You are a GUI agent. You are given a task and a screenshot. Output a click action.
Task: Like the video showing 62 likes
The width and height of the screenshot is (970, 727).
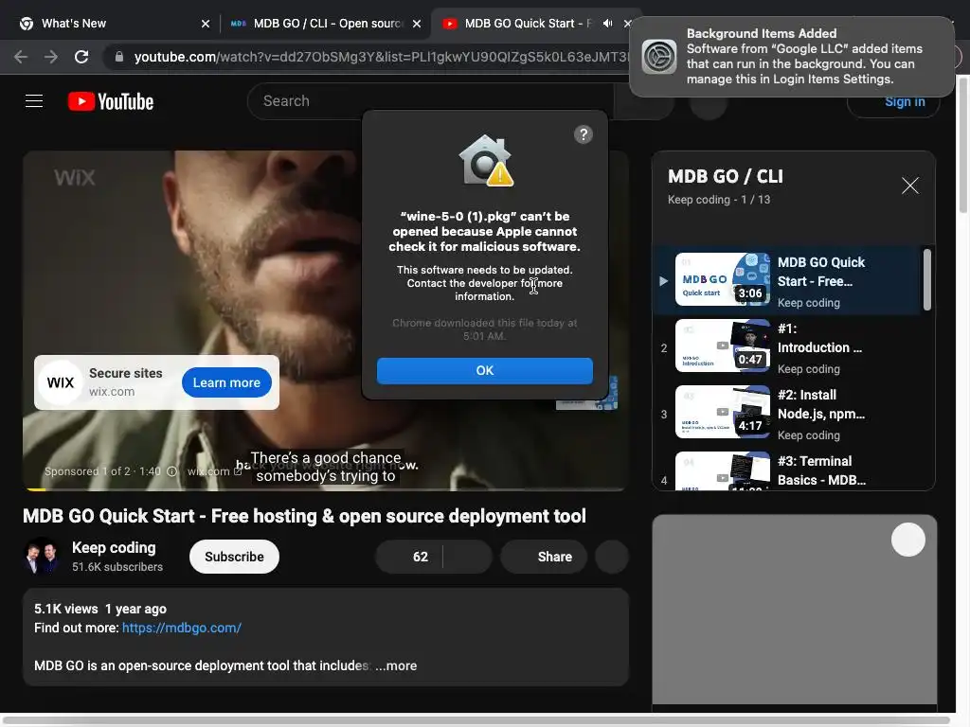point(409,557)
